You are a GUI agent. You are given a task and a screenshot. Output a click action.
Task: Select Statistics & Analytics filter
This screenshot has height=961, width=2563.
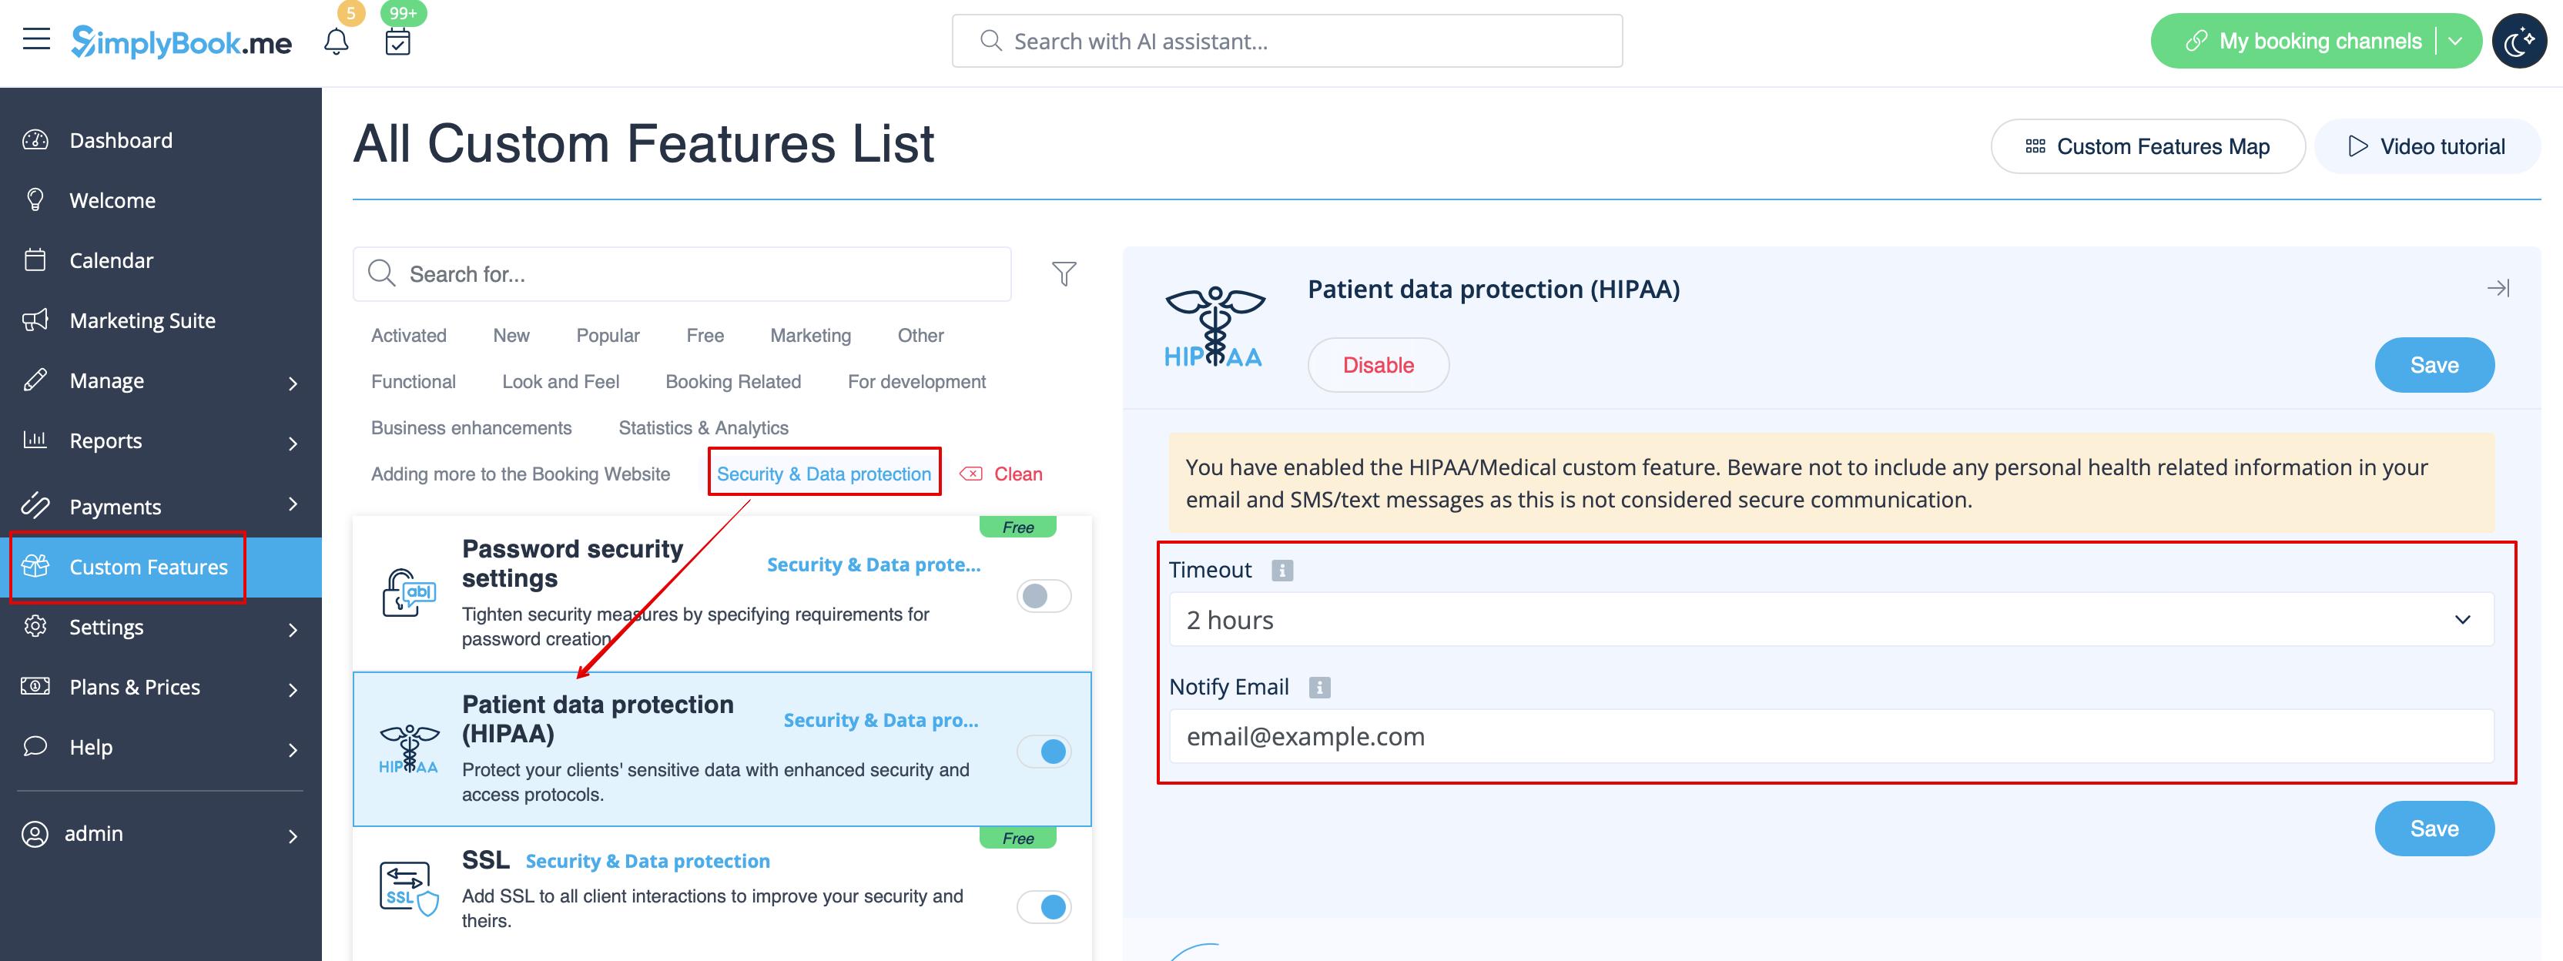pyautogui.click(x=703, y=428)
